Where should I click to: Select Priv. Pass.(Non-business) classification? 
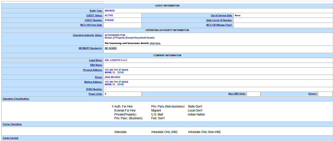click(x=168, y=106)
